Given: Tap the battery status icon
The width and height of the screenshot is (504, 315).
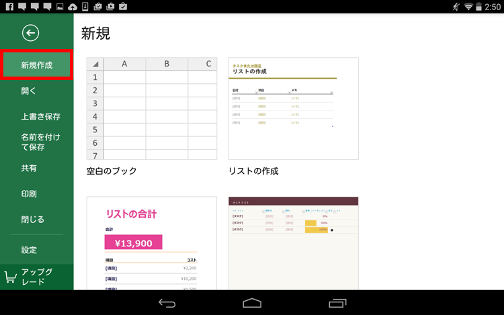Looking at the screenshot, I should 478,7.
